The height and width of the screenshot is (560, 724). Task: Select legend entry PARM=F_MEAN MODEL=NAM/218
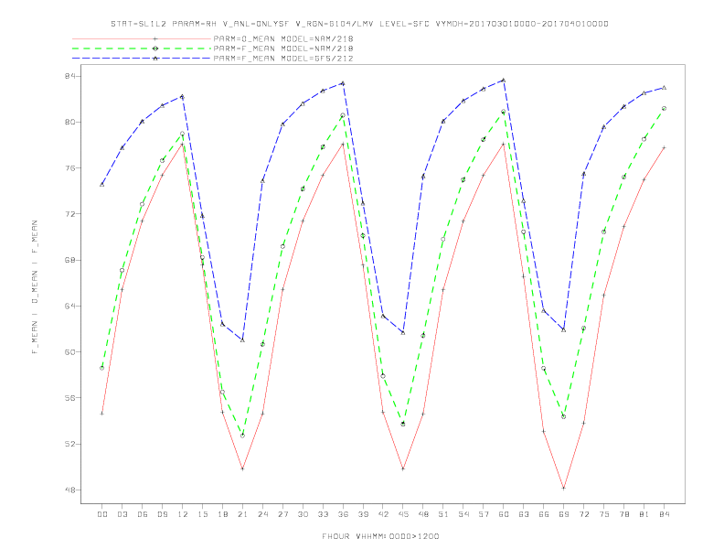(x=283, y=48)
